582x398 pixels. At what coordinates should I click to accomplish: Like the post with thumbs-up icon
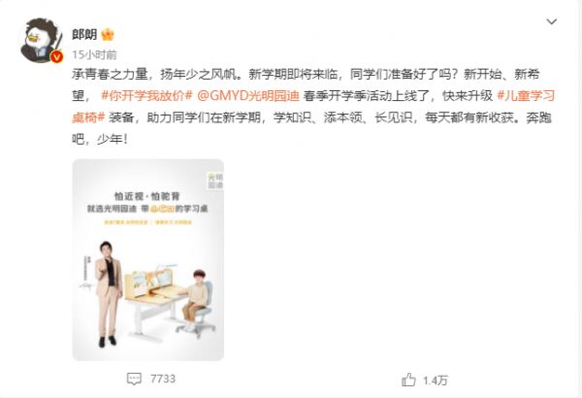coord(408,380)
